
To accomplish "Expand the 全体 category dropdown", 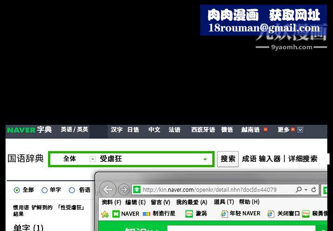I will point(92,159).
